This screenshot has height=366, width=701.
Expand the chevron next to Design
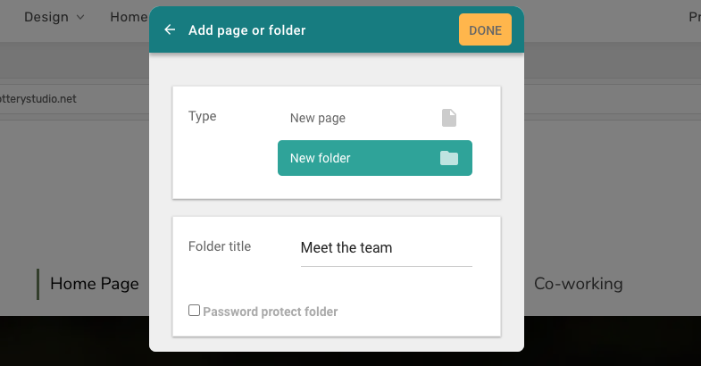(x=80, y=18)
